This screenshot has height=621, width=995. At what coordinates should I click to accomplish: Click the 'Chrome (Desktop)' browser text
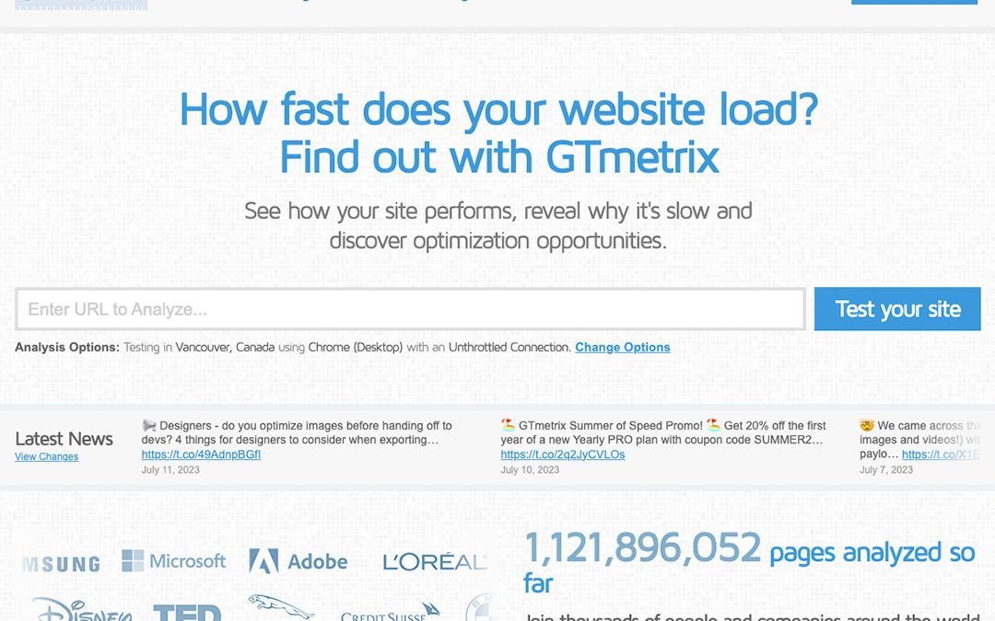coord(356,347)
